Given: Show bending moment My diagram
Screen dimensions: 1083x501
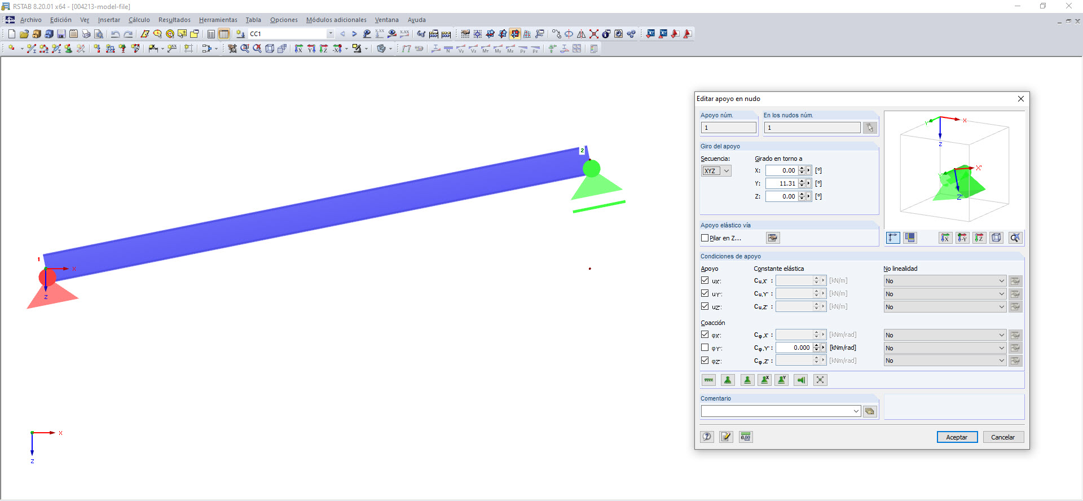Looking at the screenshot, I should click(x=498, y=49).
